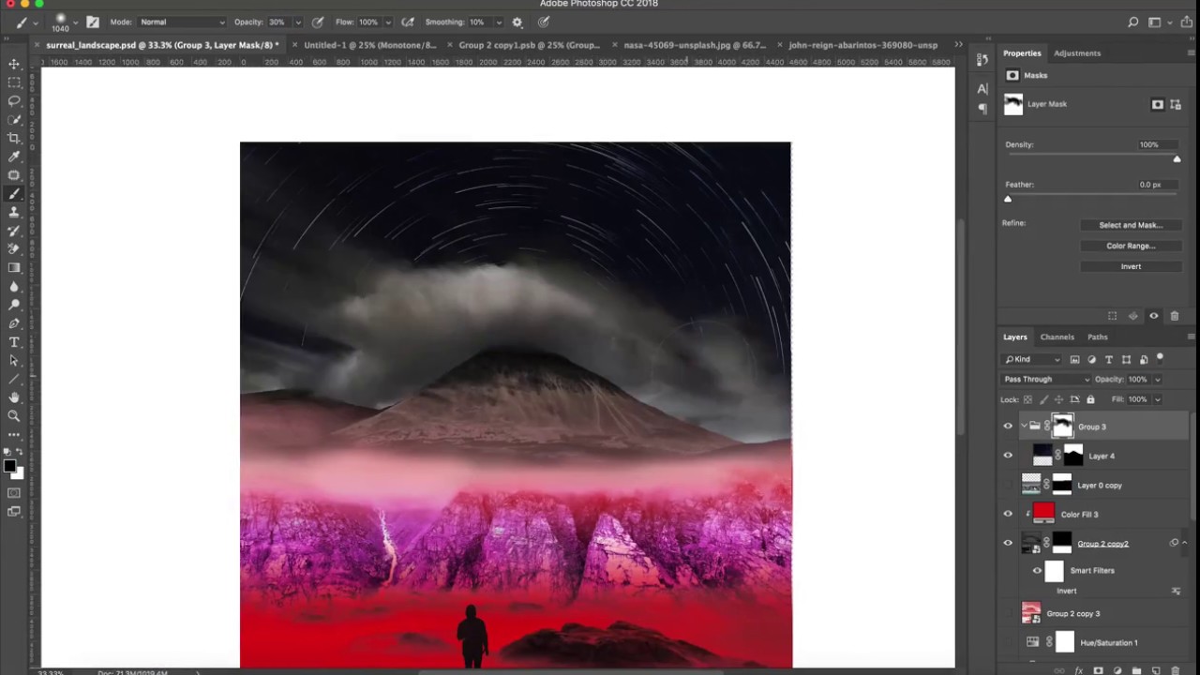Screen dimensions: 1200x675
Task: Switch to the Adjustments tab
Action: (1076, 53)
